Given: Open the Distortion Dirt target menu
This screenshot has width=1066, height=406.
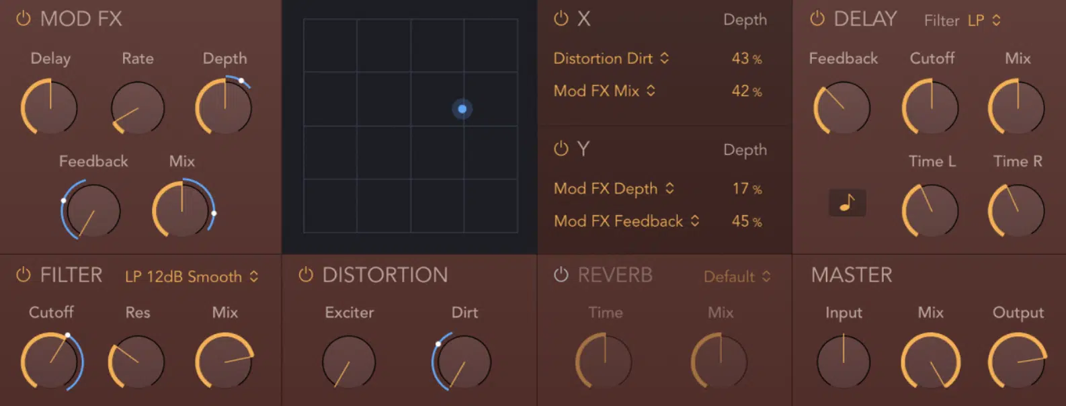Looking at the screenshot, I should [x=611, y=58].
